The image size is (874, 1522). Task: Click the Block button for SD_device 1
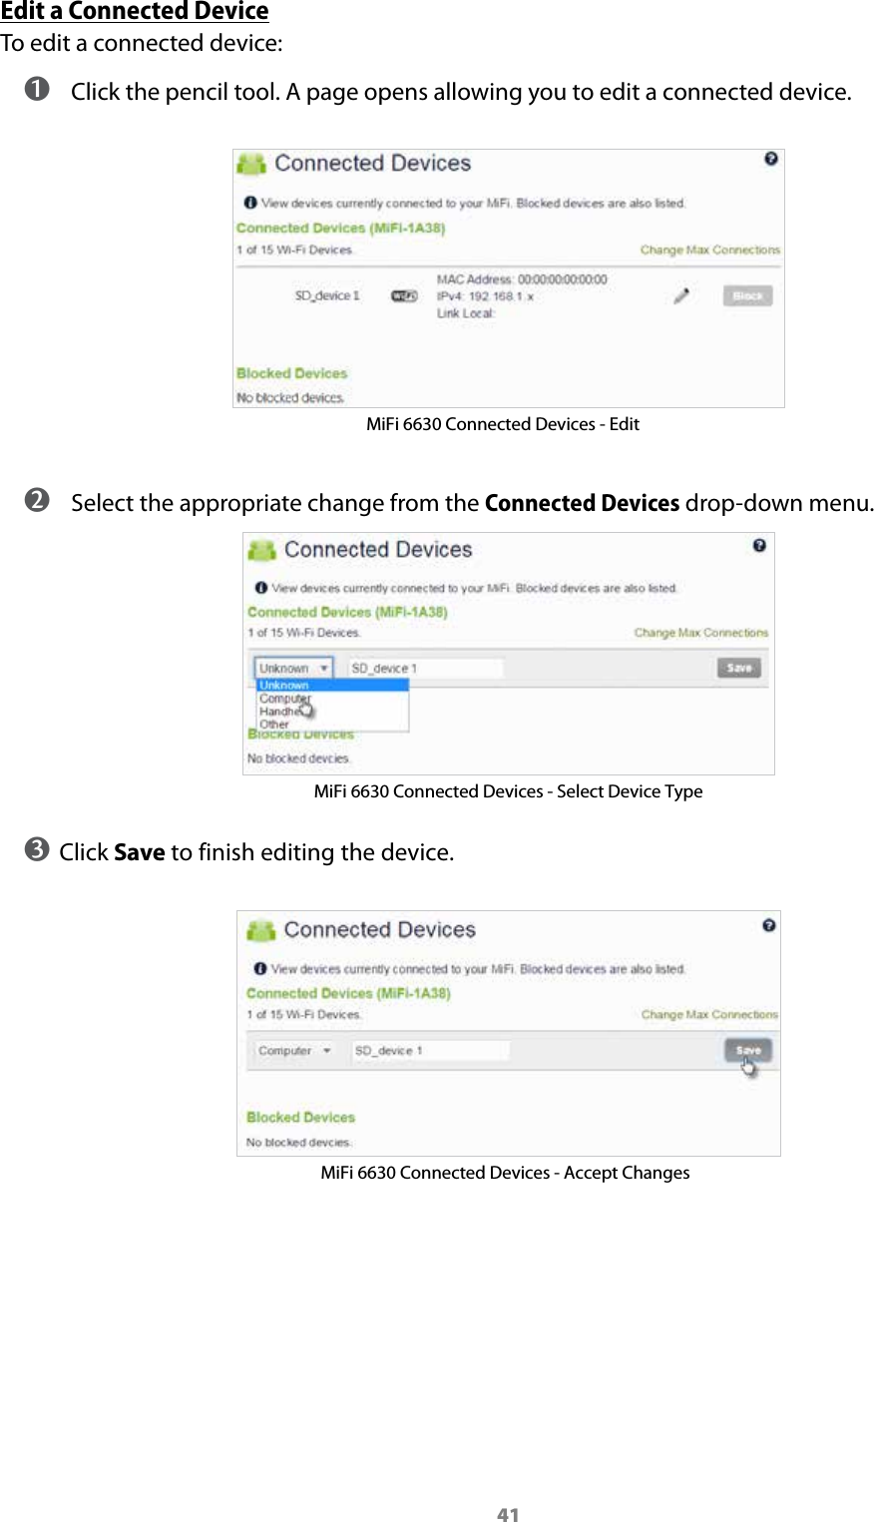pos(746,295)
